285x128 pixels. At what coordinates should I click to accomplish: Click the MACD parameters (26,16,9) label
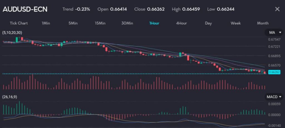point(10,97)
